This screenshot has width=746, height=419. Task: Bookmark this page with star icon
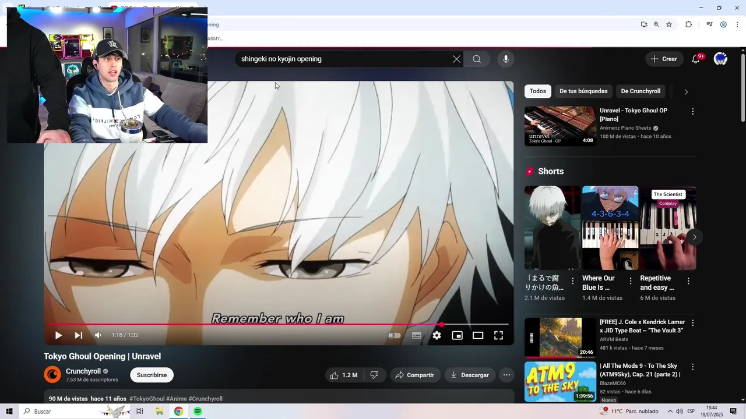click(x=669, y=24)
